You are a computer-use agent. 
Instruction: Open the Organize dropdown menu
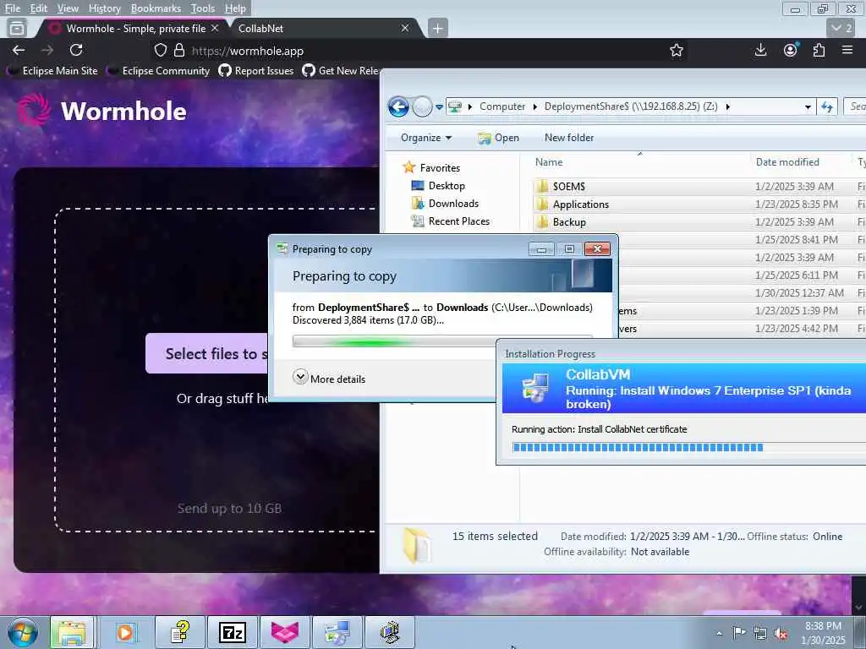426,138
